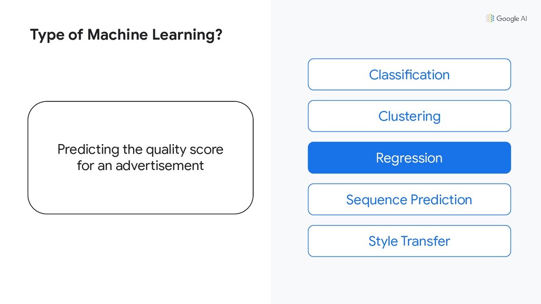Image resolution: width=541 pixels, height=304 pixels.
Task: Click the word 'Learning?' in the title
Action: tap(188, 35)
